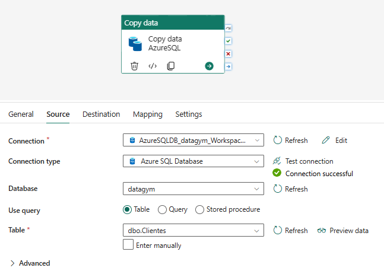The width and height of the screenshot is (384, 271).
Task: Switch to the Settings tab
Action: click(189, 114)
